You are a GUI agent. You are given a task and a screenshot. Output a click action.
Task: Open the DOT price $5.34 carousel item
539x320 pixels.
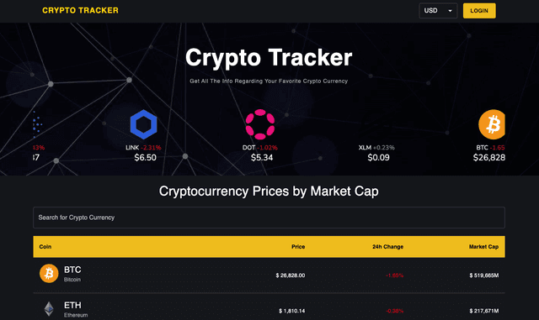pyautogui.click(x=260, y=136)
